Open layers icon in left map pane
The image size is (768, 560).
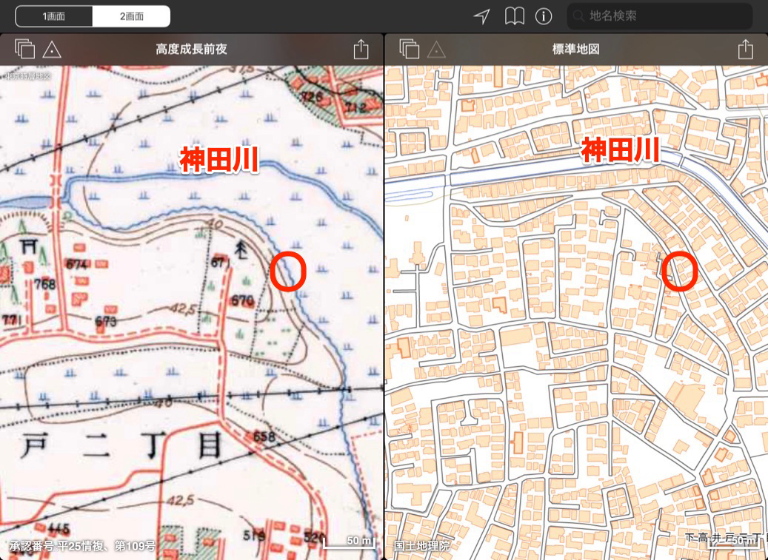click(24, 50)
